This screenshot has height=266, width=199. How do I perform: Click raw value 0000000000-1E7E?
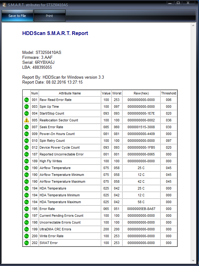pyautogui.click(x=141, y=113)
